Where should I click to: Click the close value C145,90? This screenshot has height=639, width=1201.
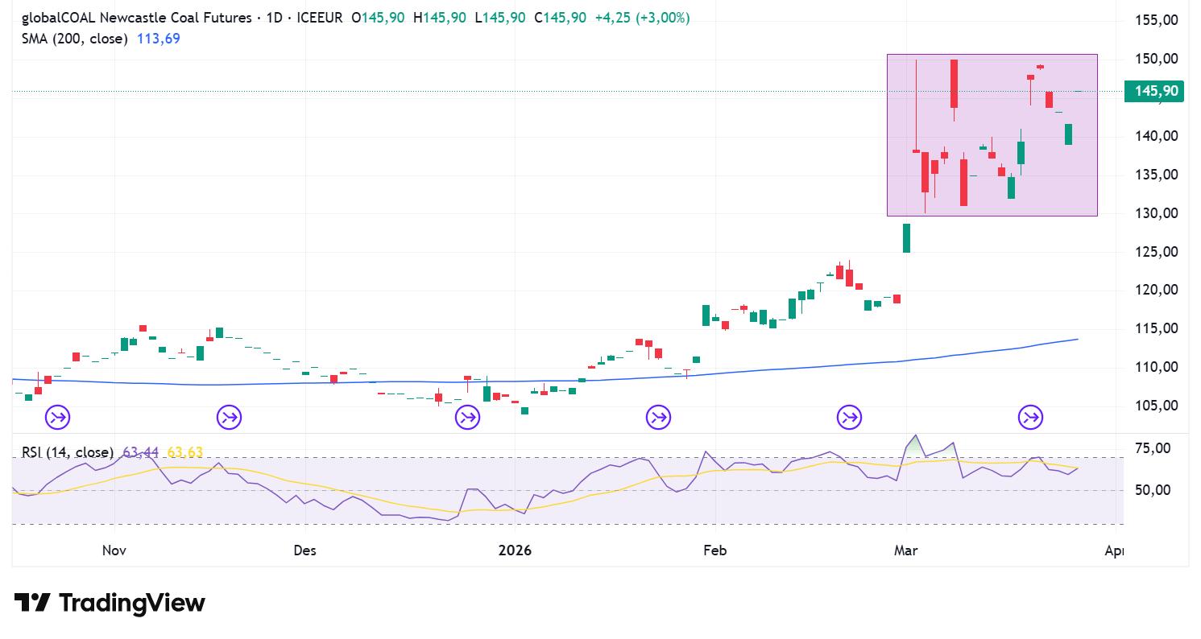coord(561,18)
